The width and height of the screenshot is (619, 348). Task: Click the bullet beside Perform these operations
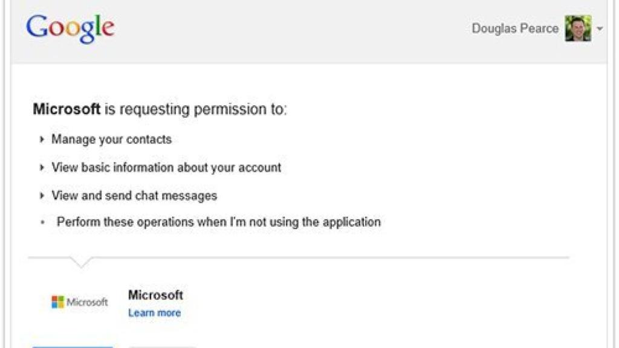click(42, 222)
